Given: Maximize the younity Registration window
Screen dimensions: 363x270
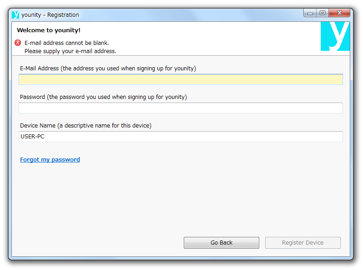Looking at the screenshot, I should click(x=323, y=13).
